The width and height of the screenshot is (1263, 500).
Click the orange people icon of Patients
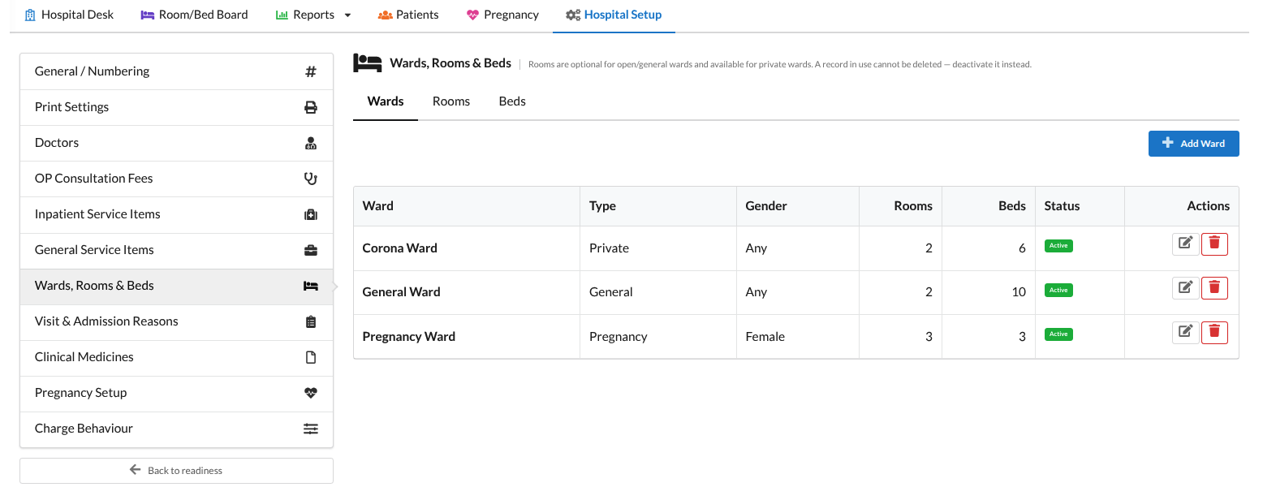(385, 15)
